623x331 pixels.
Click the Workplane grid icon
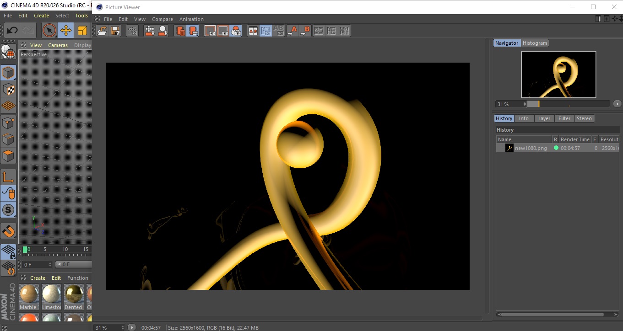pos(8,106)
